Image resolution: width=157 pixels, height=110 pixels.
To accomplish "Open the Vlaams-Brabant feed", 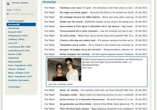I will click(17, 69).
